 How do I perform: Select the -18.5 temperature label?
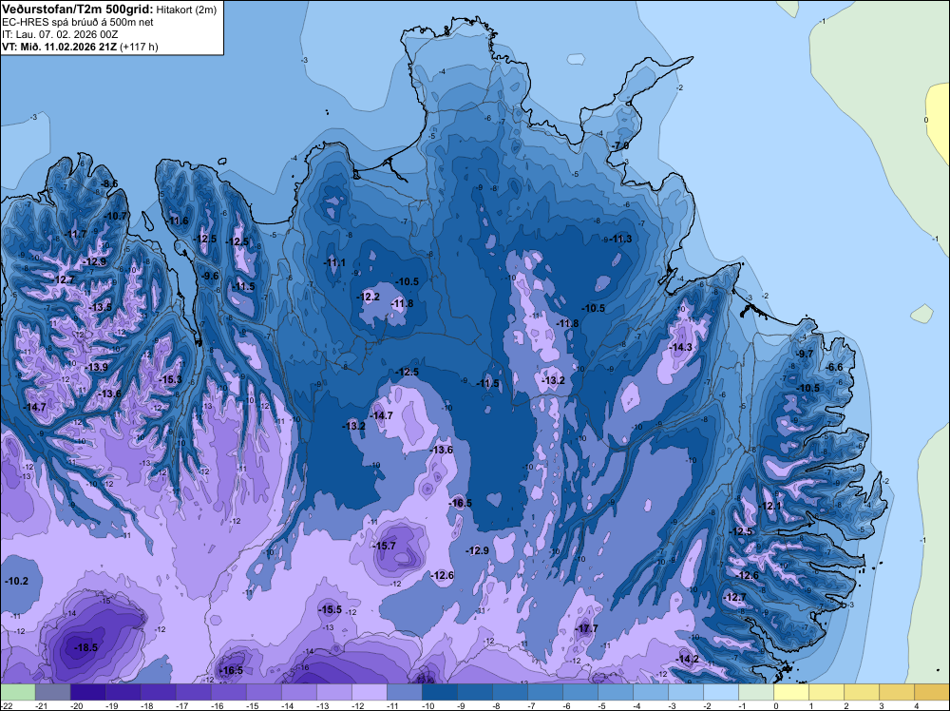(x=85, y=647)
